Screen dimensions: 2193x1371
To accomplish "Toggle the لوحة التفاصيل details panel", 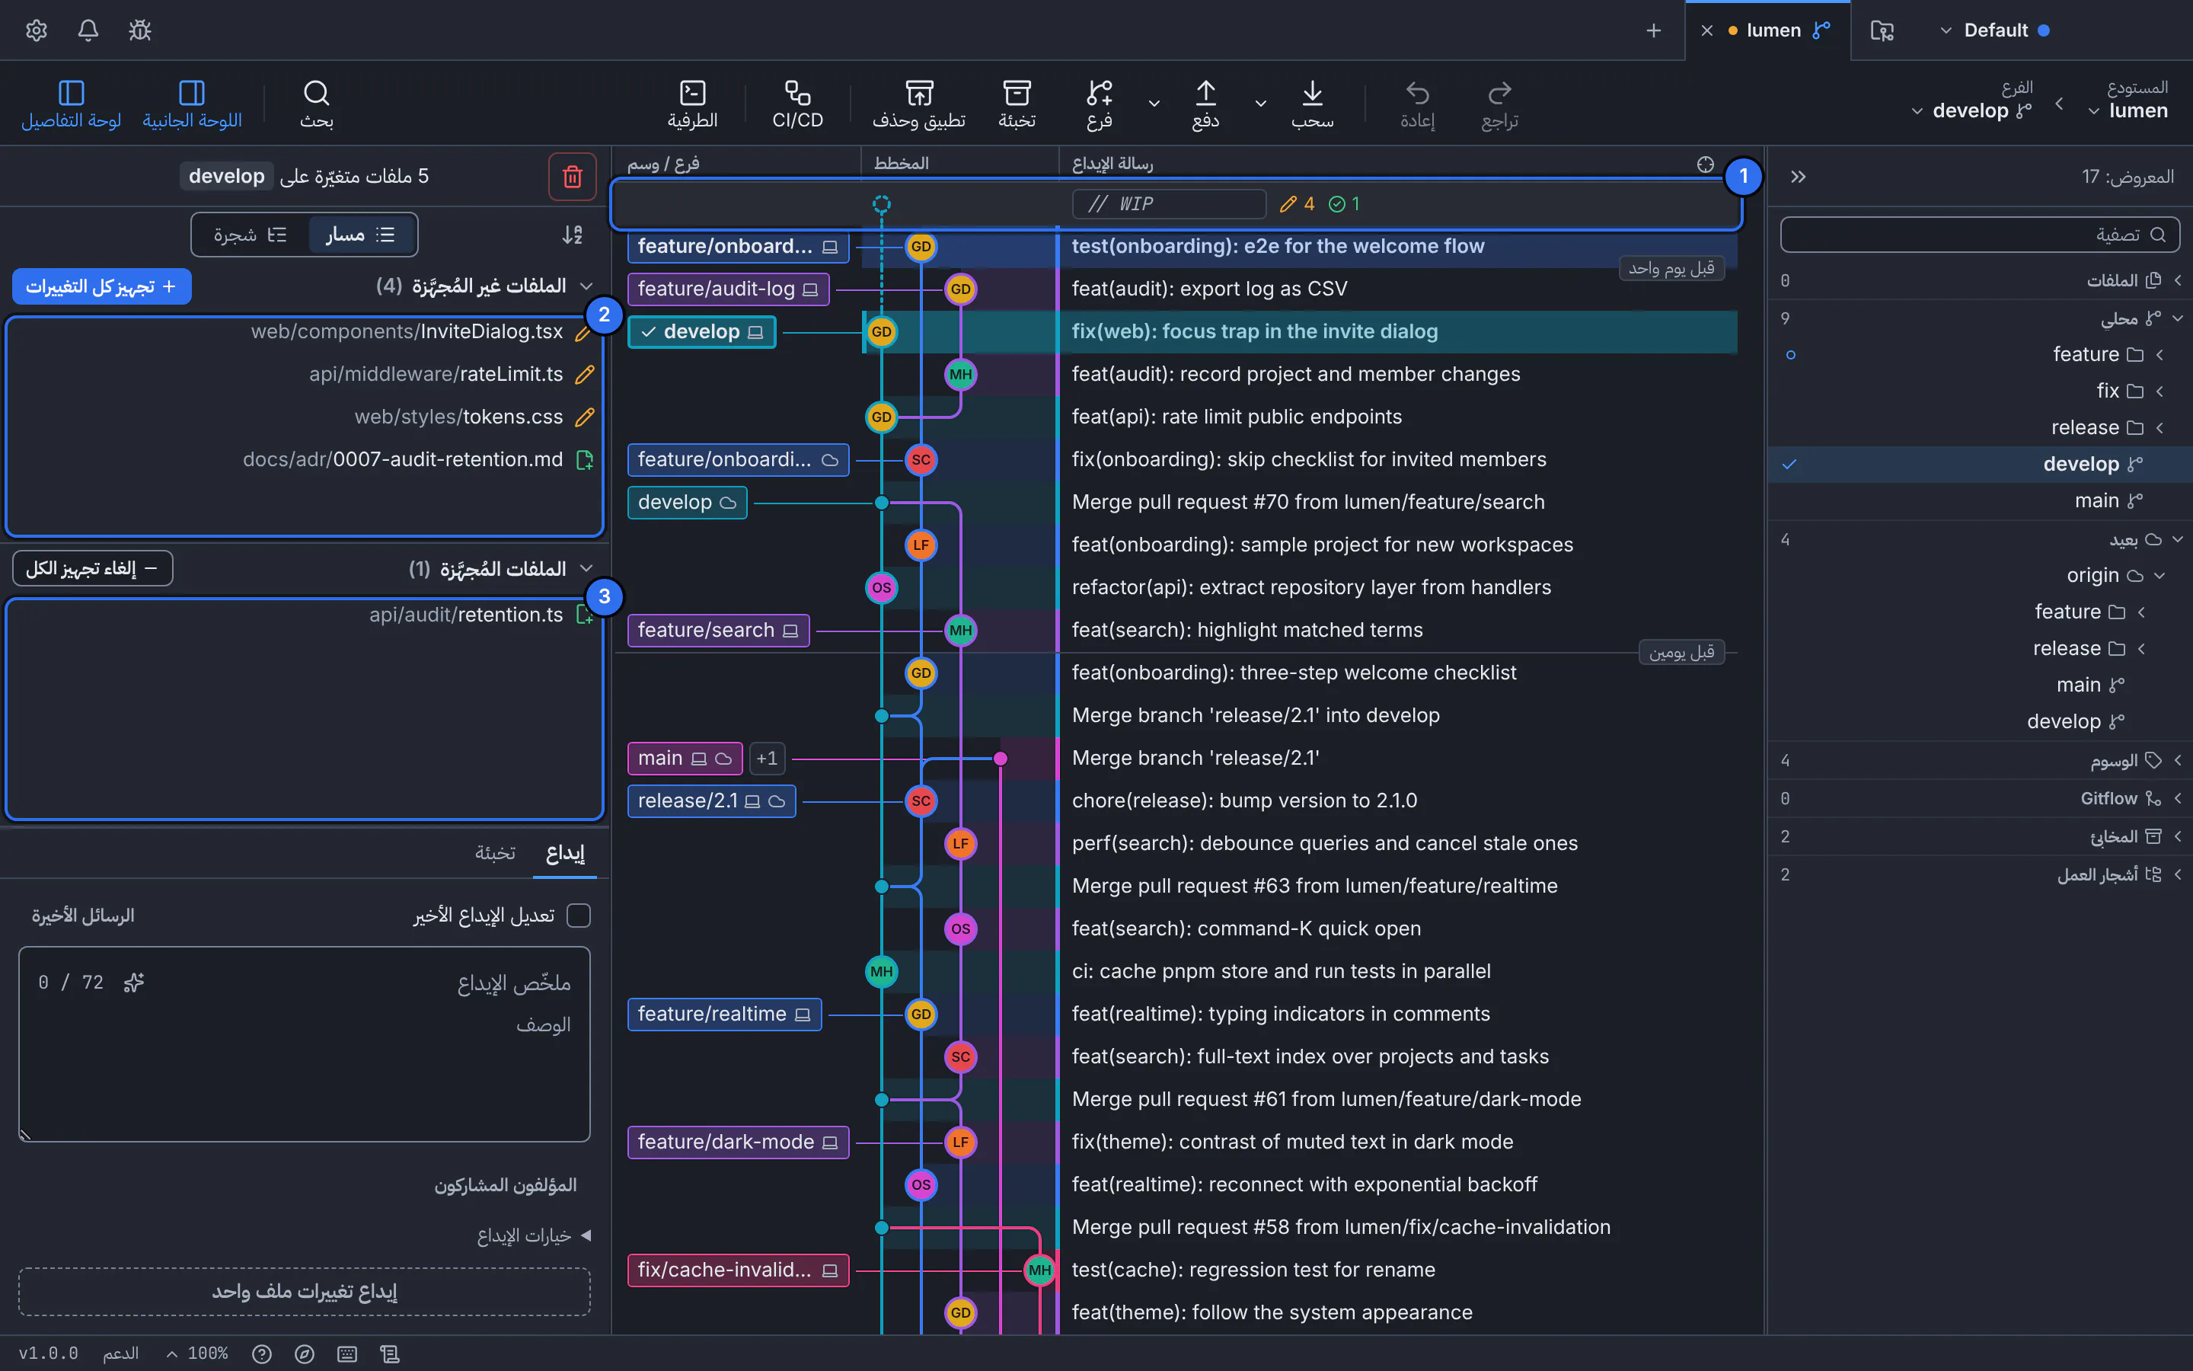I will click(x=71, y=104).
